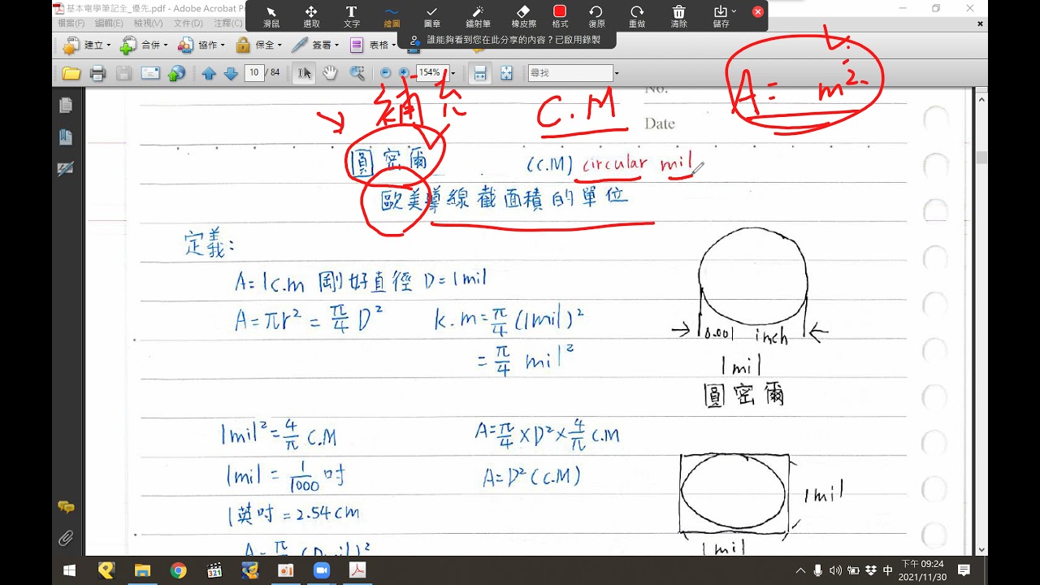Choose the 選取 select tool in annotation bar
Screen dimensions: 1040x585
coord(311,16)
